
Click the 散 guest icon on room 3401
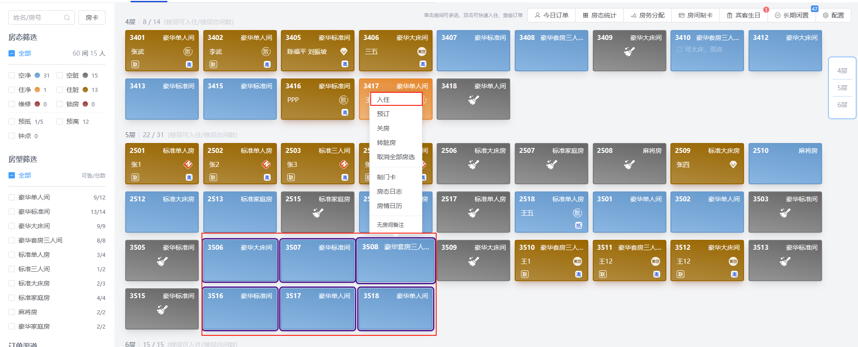pyautogui.click(x=188, y=52)
